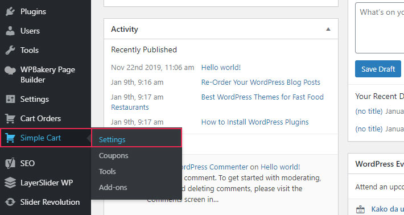The height and width of the screenshot is (215, 404).
Task: Collapse the Activity panel with the arrow
Action: point(328,29)
